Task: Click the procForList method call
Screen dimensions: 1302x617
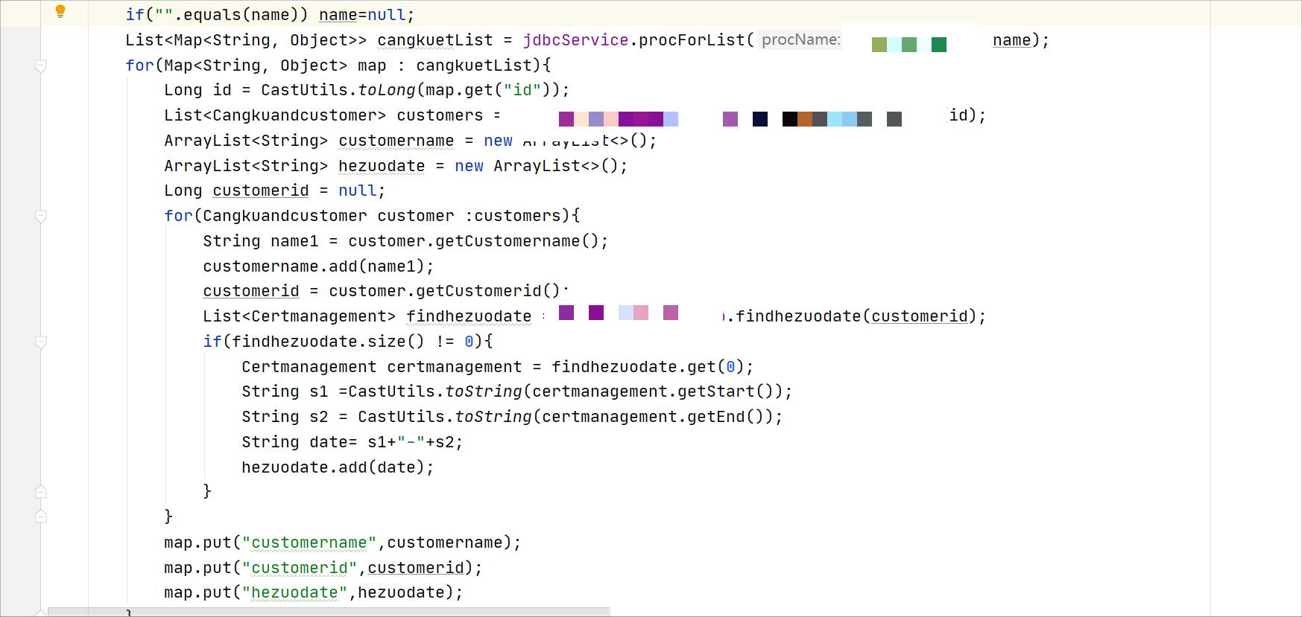Action: 692,40
